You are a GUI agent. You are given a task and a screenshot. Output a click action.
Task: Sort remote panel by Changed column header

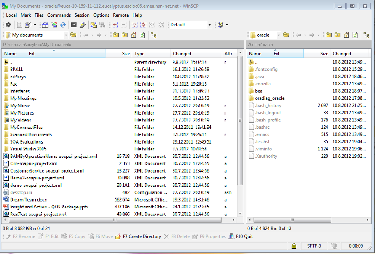(350, 54)
